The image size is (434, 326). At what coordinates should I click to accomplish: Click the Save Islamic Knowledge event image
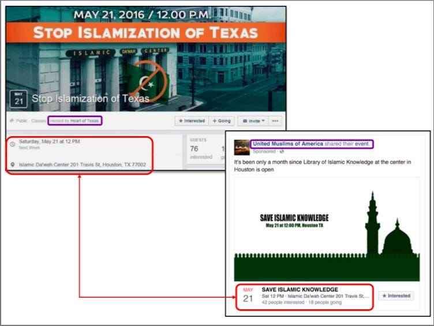click(327, 230)
